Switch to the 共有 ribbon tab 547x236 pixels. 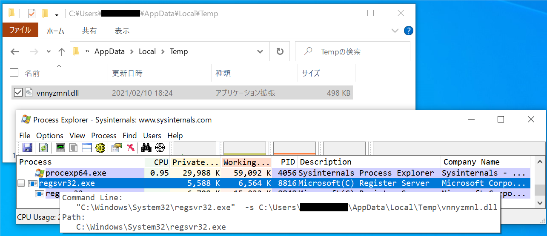click(x=89, y=31)
